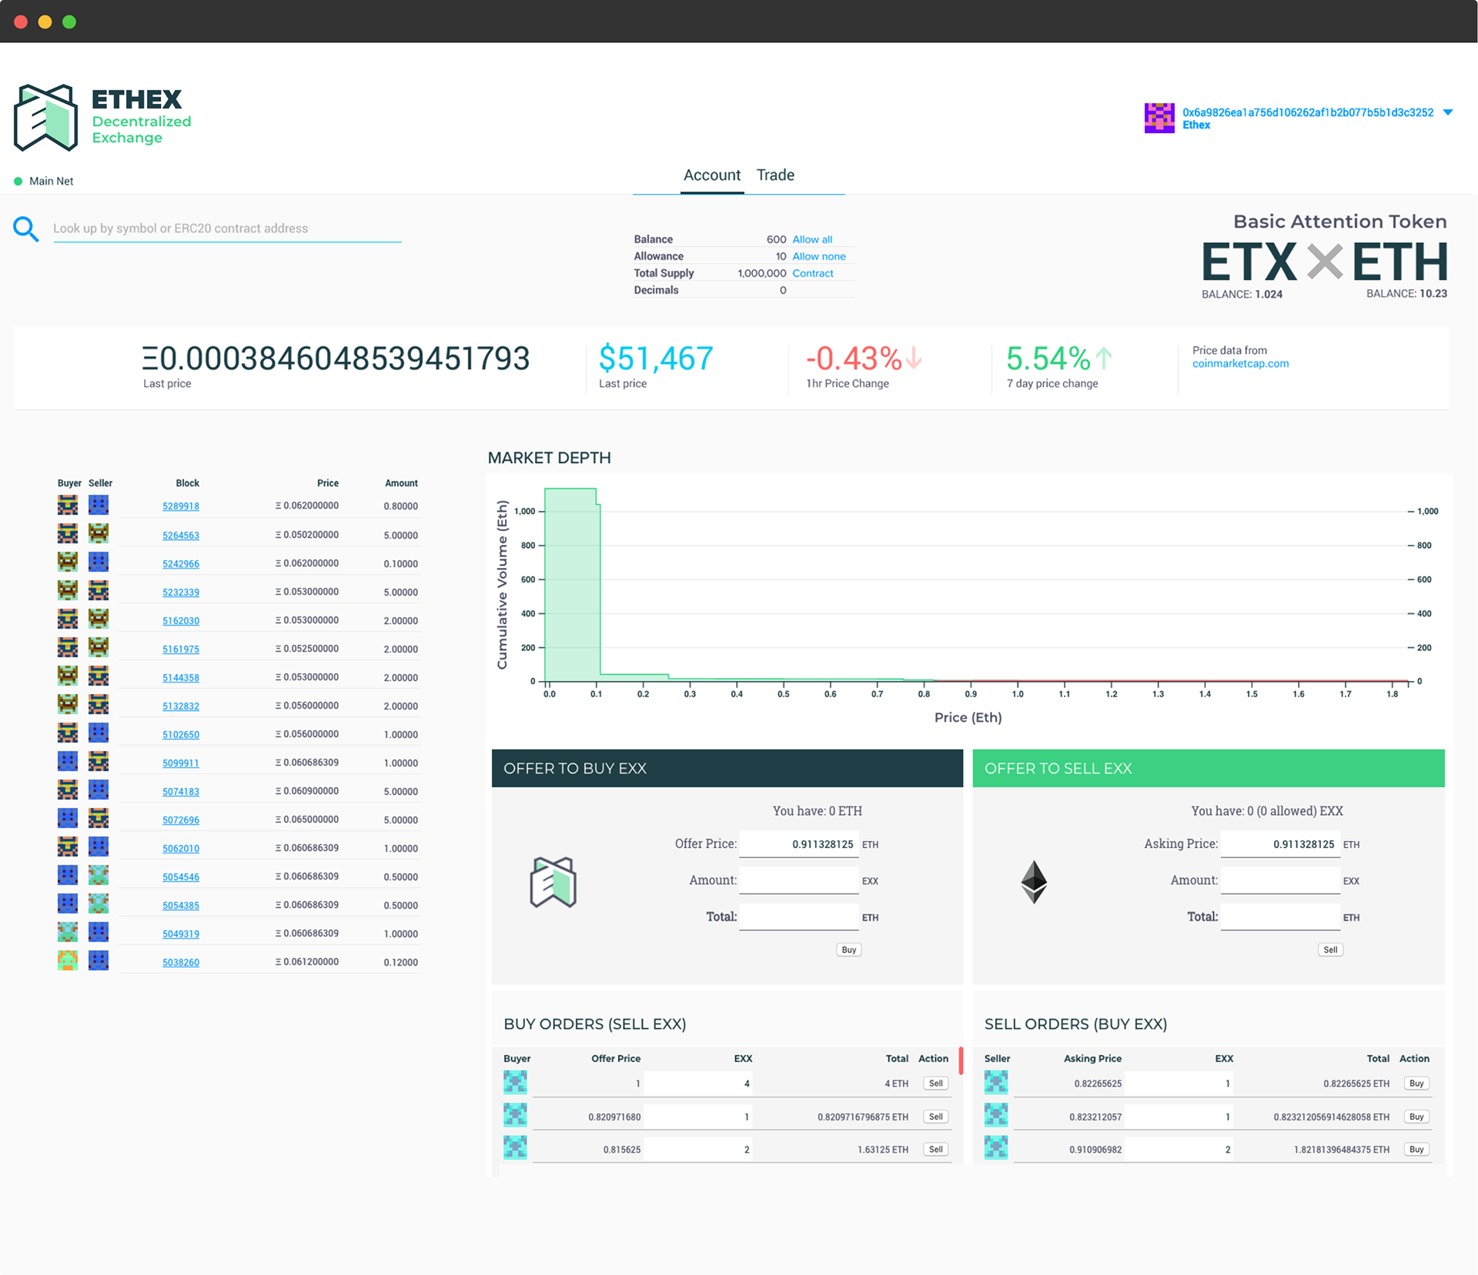The image size is (1478, 1275).
Task: Click the Ethereum diamond icon in sell panel
Action: click(x=1033, y=882)
